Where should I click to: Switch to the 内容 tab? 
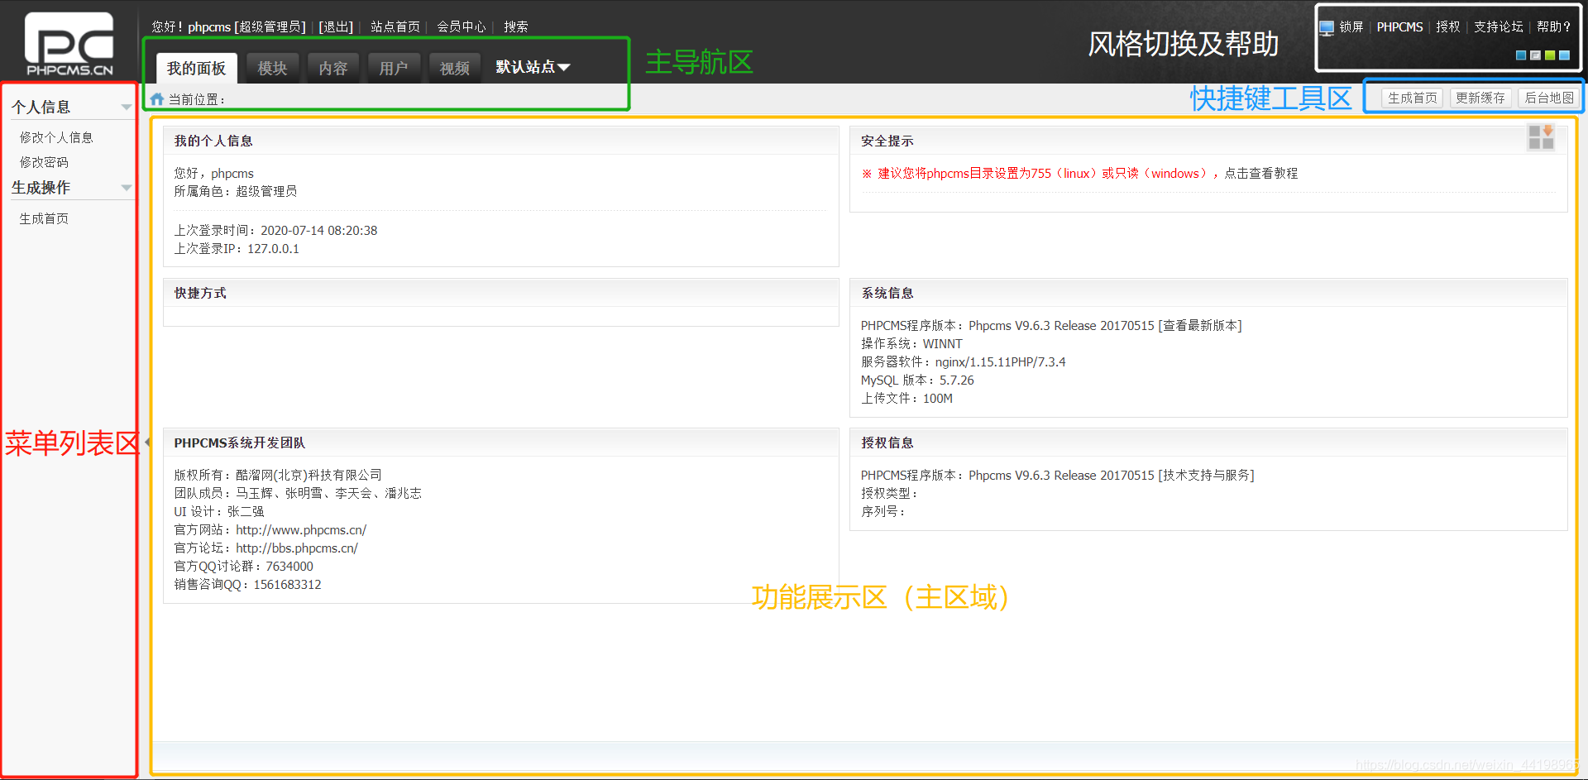[333, 67]
